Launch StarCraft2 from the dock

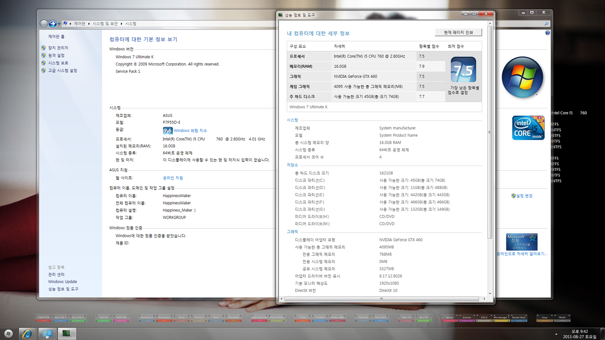pos(381,319)
